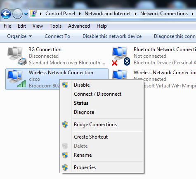Image resolution: width=196 pixels, height=179 pixels.
Task: Select the cisco Wireless Network Connection icon
Action: click(17, 79)
